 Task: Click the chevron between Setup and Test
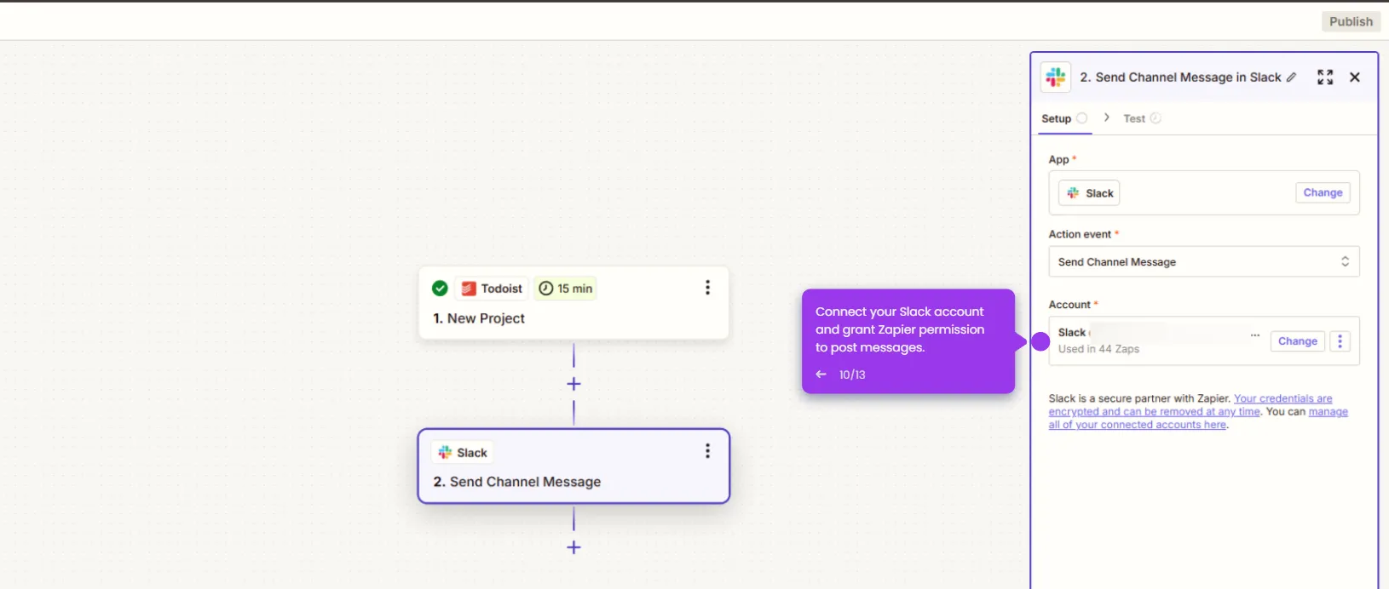tap(1106, 117)
